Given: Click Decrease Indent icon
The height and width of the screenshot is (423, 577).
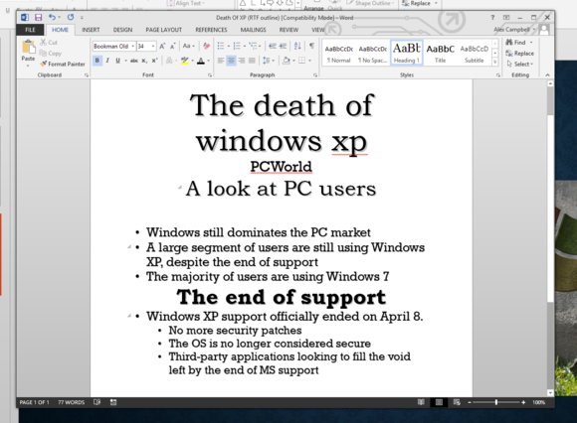Looking at the screenshot, I should [273, 46].
